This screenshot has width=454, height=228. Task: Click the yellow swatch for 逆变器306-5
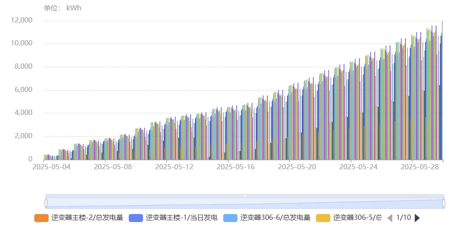click(x=323, y=218)
